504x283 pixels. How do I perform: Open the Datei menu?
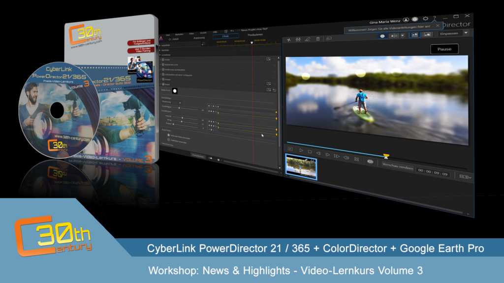click(x=168, y=35)
